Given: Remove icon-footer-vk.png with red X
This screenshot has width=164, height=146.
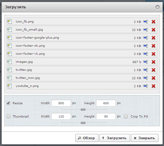Looking at the screenshot, I should click(153, 54).
